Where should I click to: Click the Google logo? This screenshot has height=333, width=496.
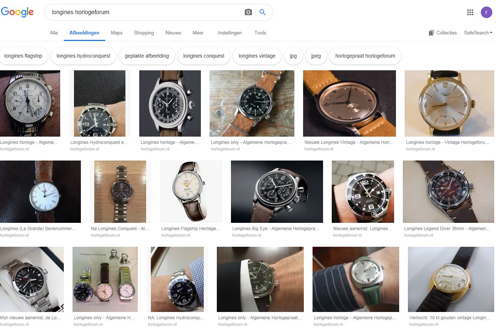coord(17,12)
